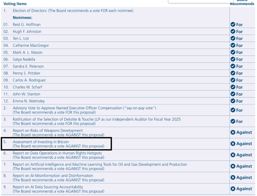This screenshot has height=196, width=257.
Task: Click the For checkmark icon for Carlos A. Rodriguez
Action: (x=233, y=80)
